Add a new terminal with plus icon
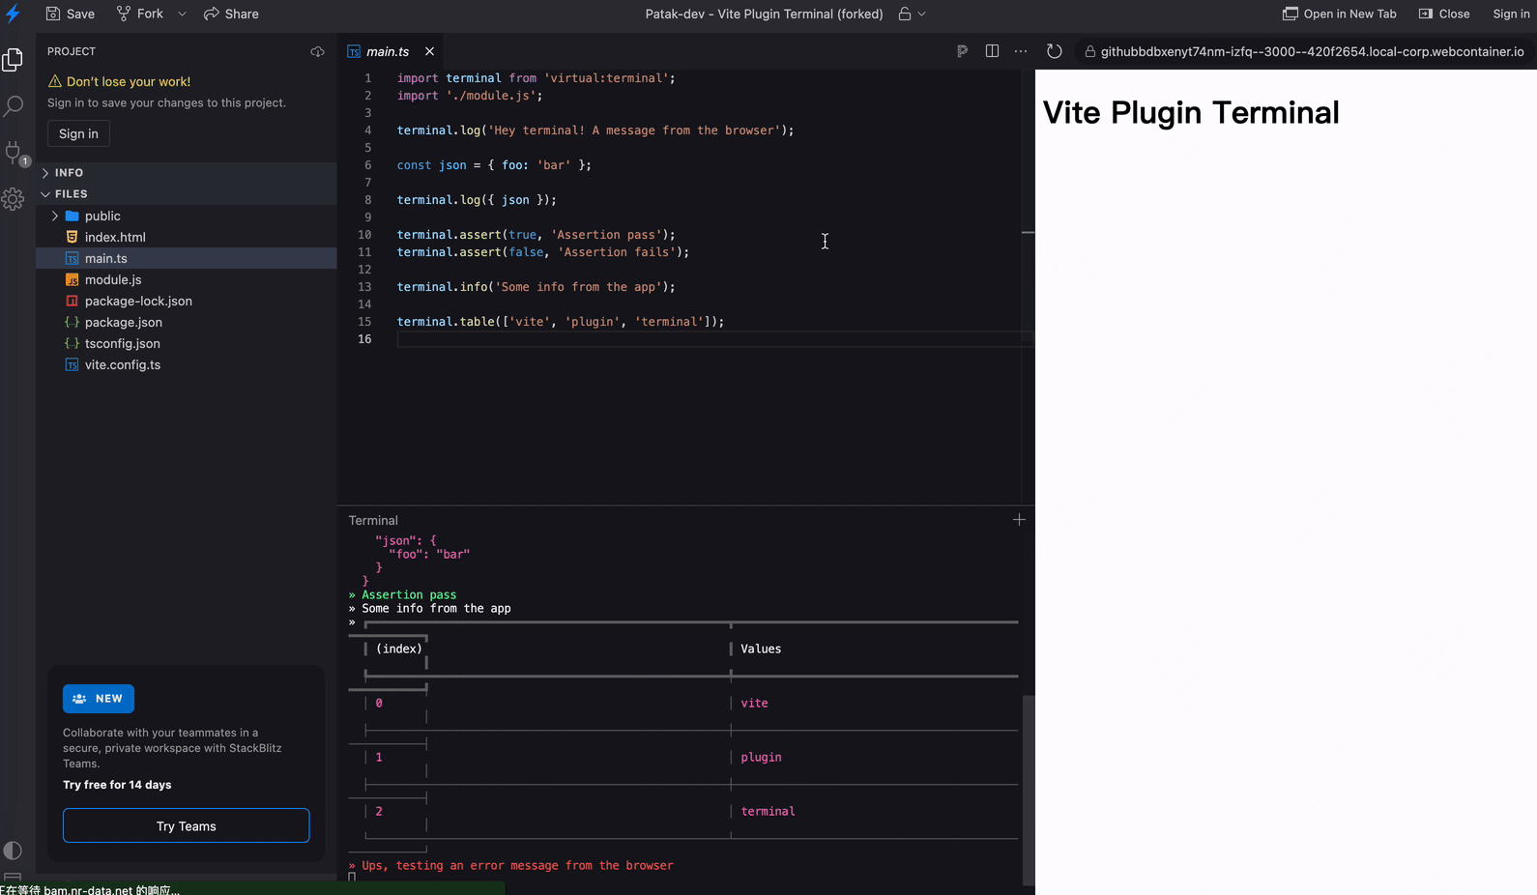1537x895 pixels. click(1019, 520)
